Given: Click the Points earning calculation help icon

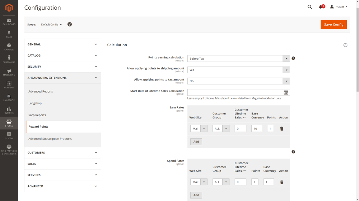Looking at the screenshot, I should click(x=293, y=58).
